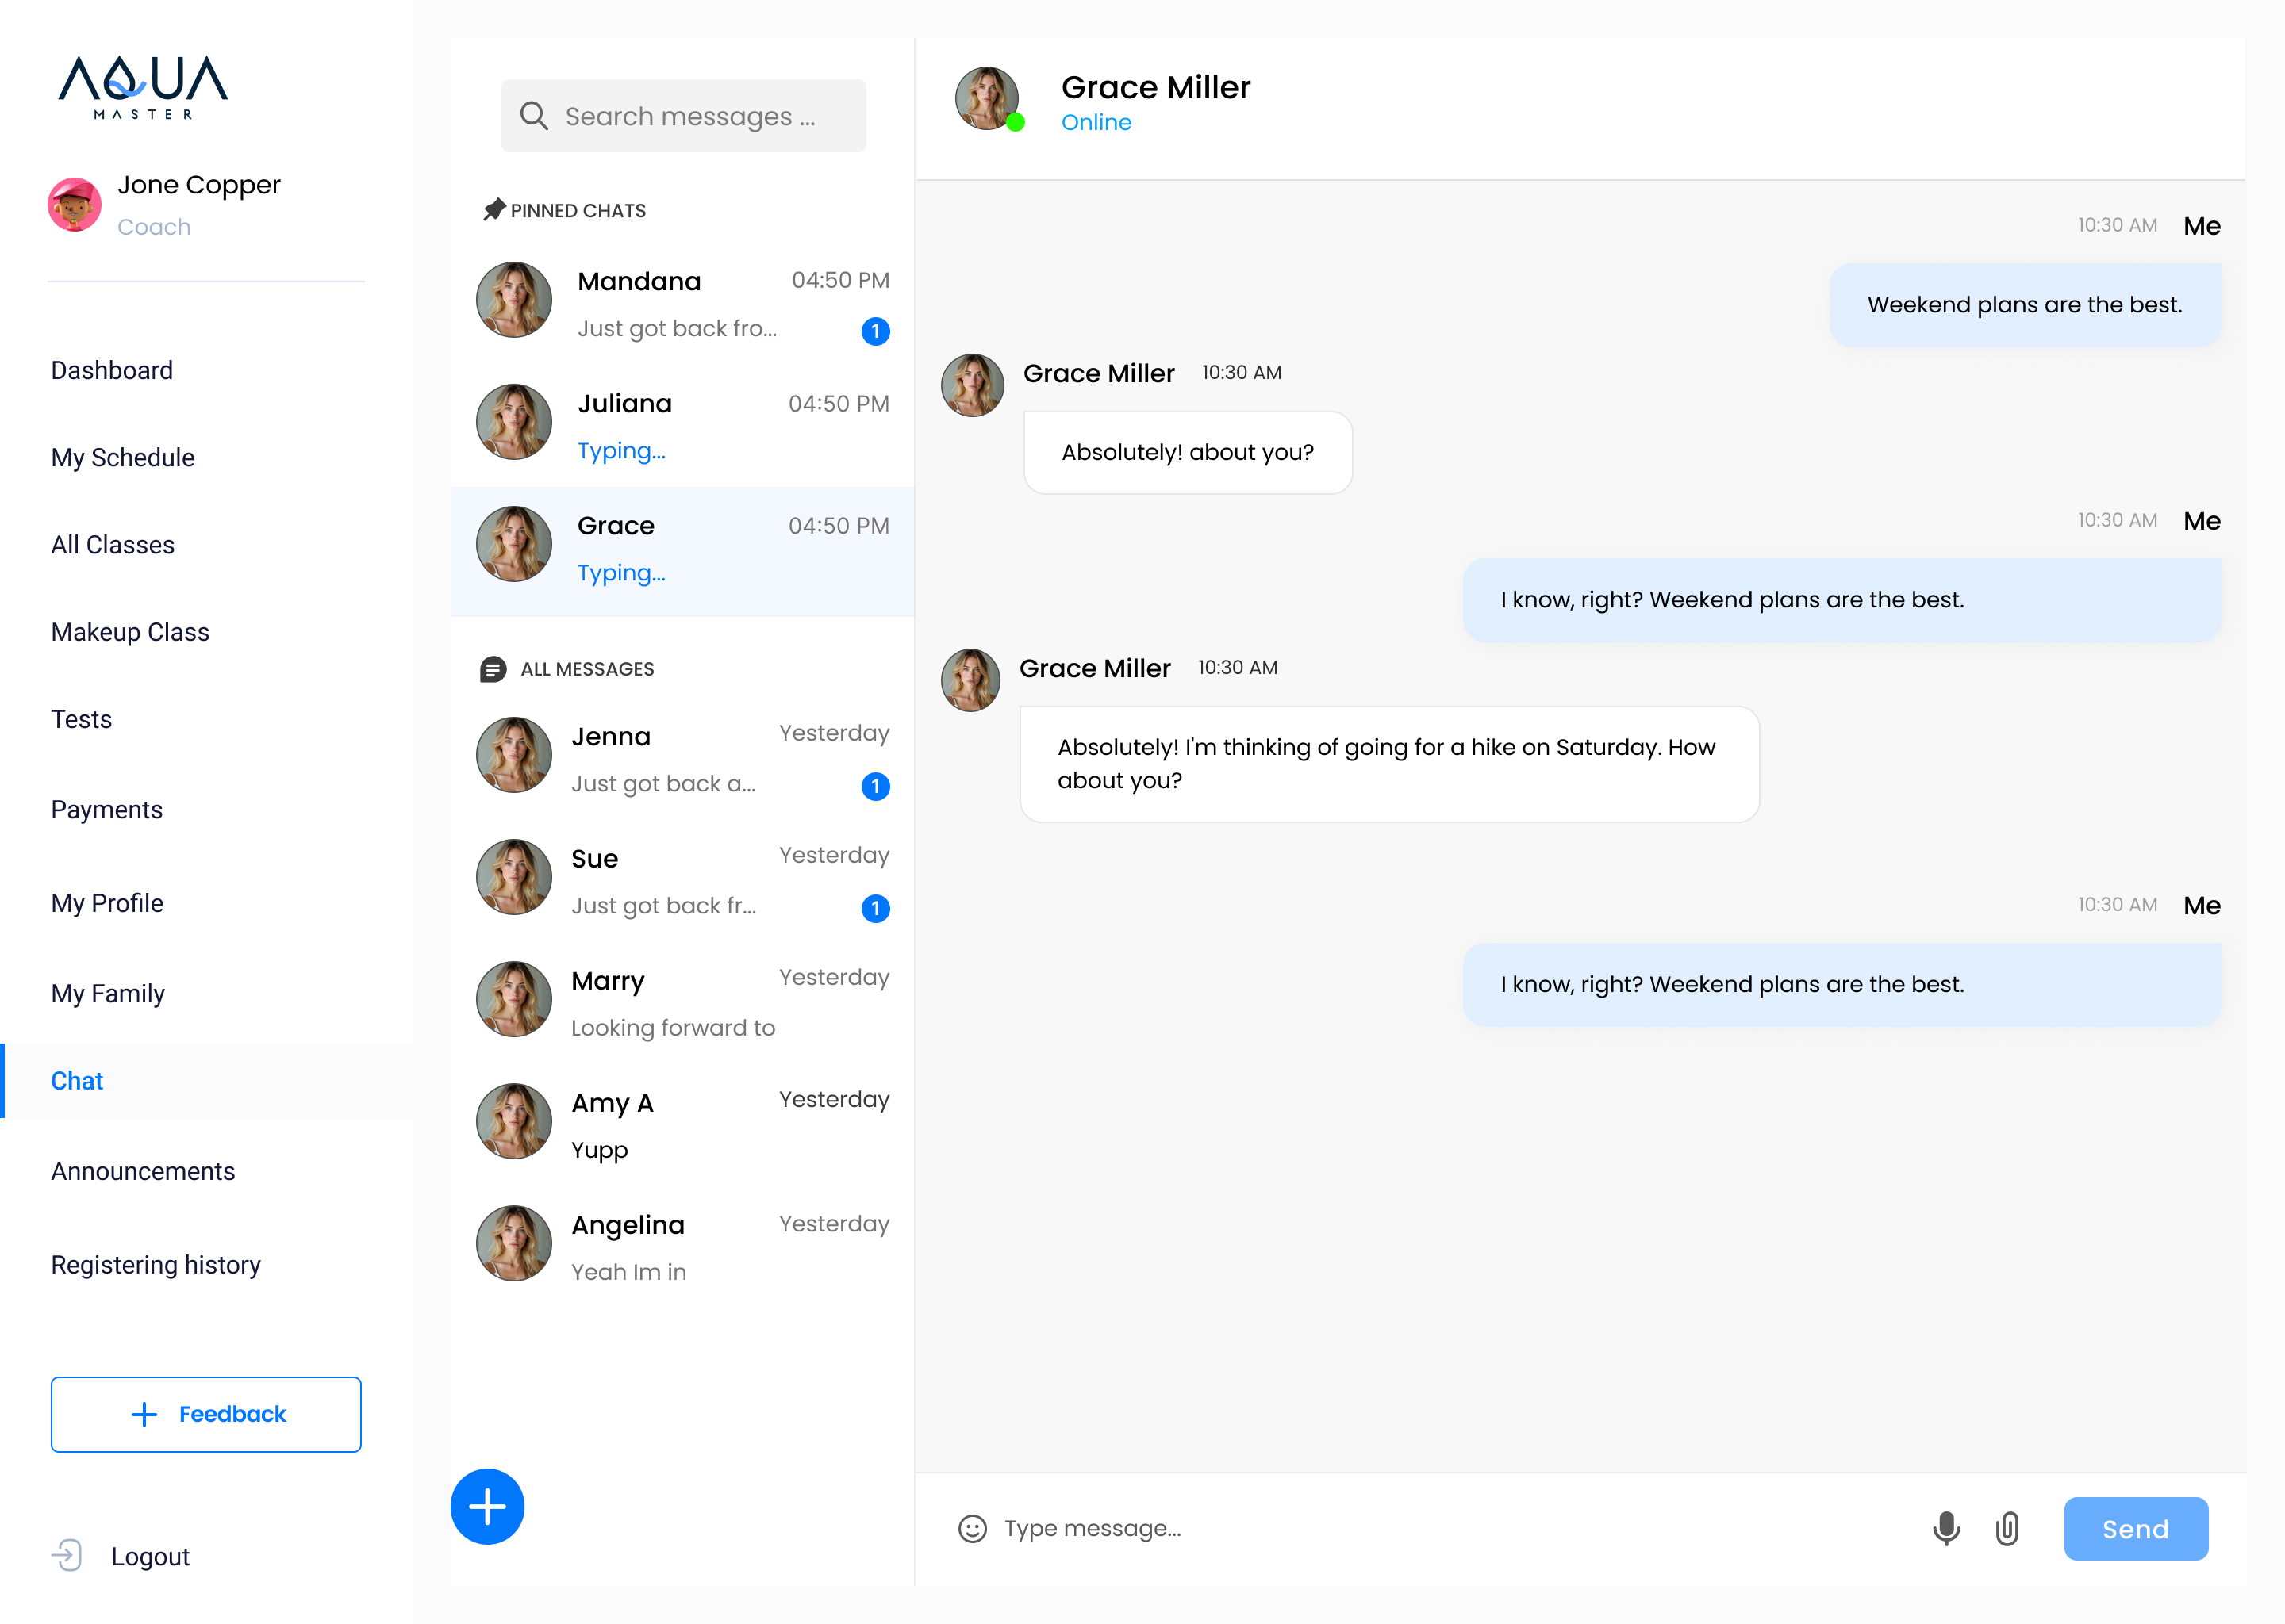Go to My Schedule page
This screenshot has width=2285, height=1624.
point(123,458)
